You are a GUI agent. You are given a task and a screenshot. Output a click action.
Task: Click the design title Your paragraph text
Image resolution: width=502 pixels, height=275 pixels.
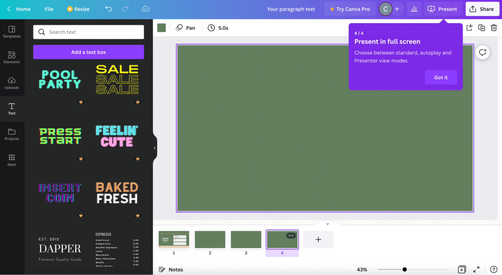291,9
